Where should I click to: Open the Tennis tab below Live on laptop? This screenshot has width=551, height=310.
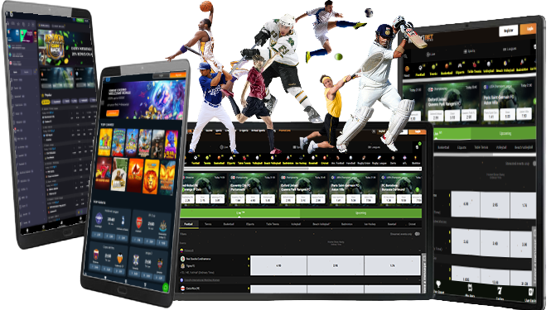(208, 224)
